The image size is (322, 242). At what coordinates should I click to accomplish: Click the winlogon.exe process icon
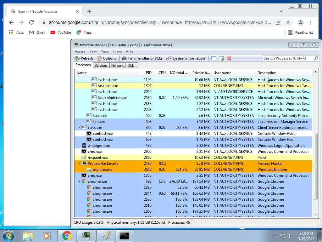click(84, 146)
